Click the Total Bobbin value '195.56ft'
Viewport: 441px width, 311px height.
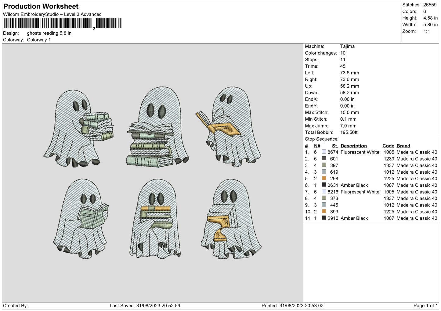coord(349,133)
